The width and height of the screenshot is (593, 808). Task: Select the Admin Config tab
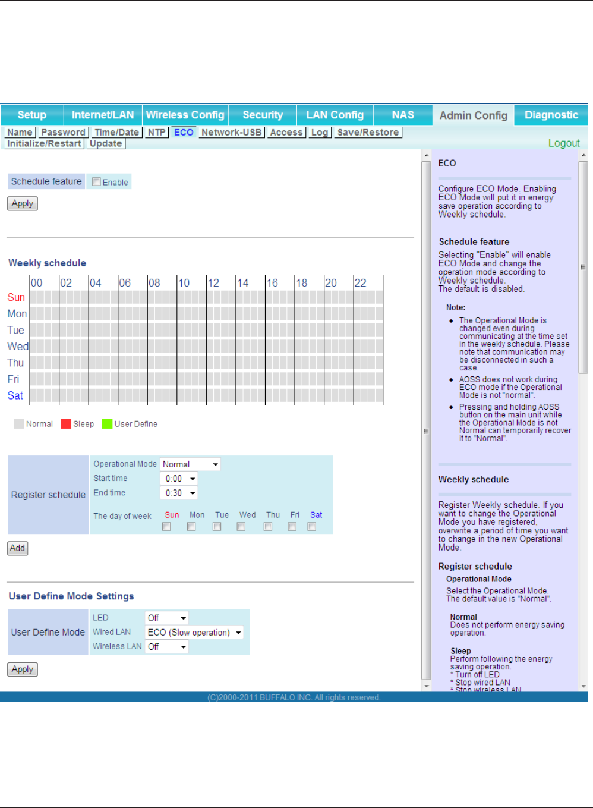(x=474, y=115)
